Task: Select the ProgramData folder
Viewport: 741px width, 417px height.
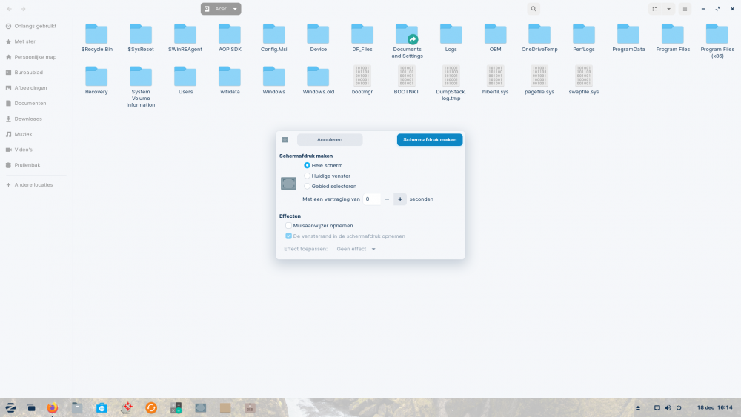Action: [628, 38]
